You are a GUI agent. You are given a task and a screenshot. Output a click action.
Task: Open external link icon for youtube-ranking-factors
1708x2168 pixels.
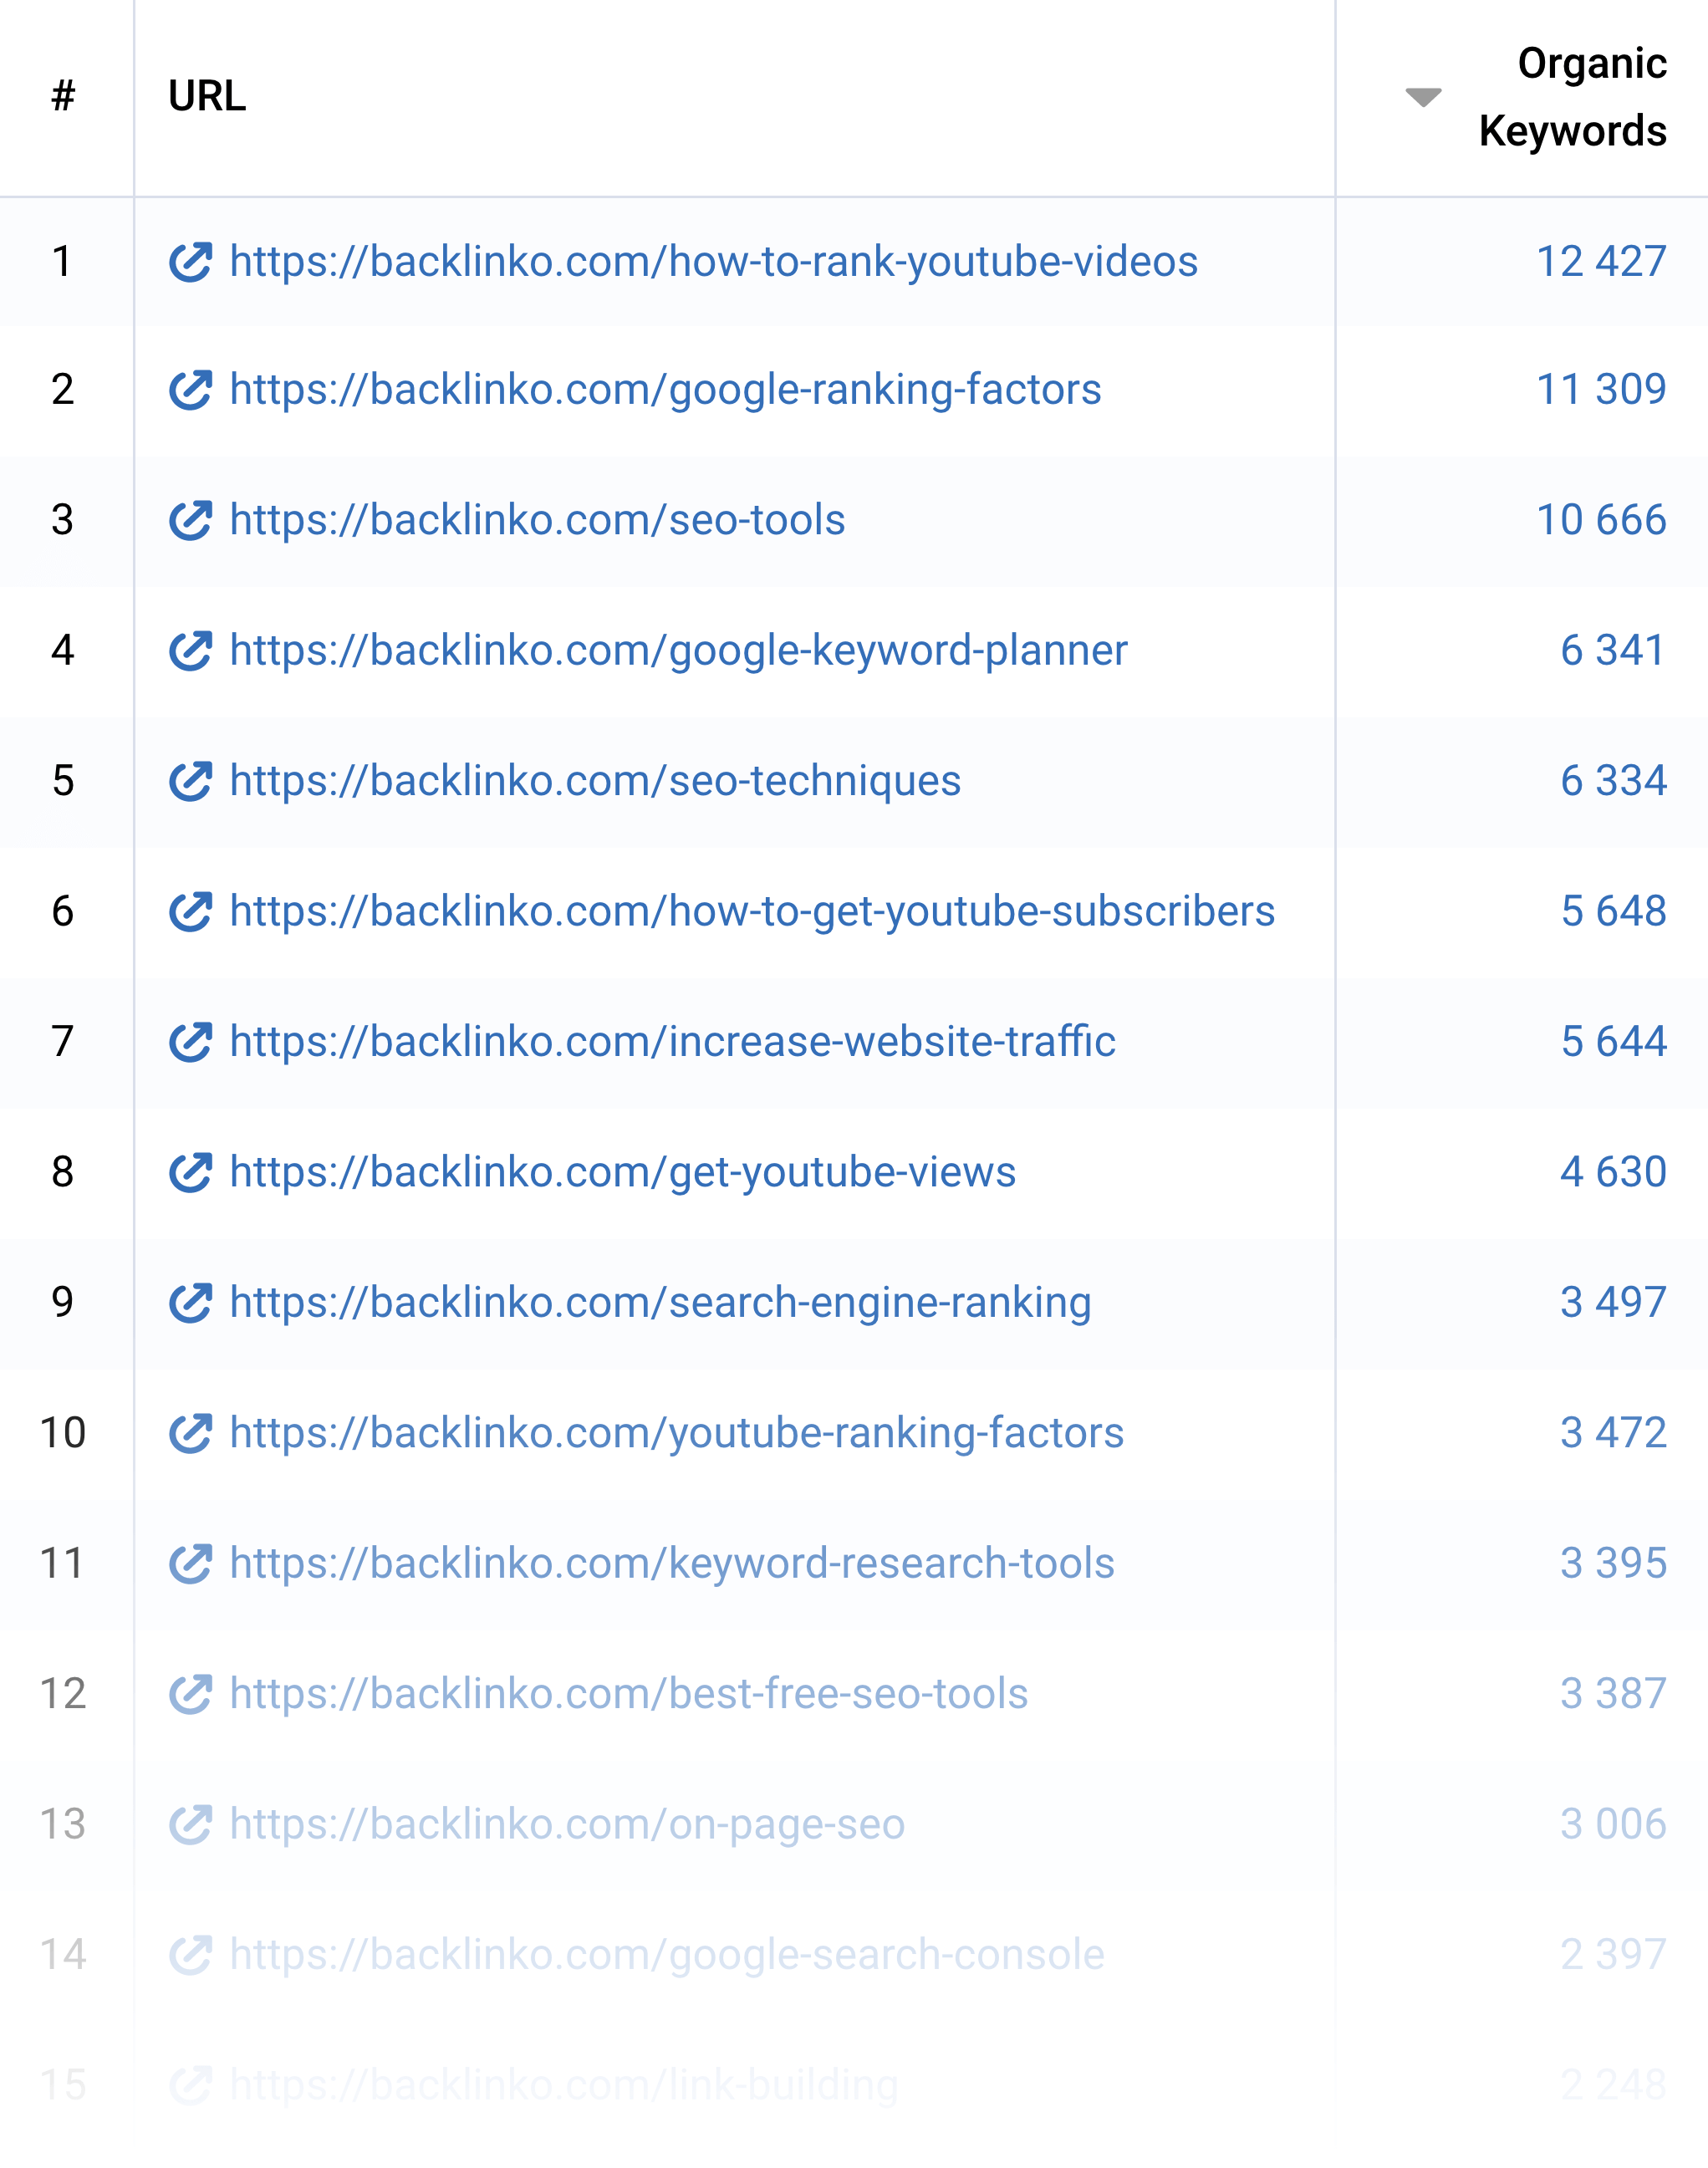click(190, 1433)
